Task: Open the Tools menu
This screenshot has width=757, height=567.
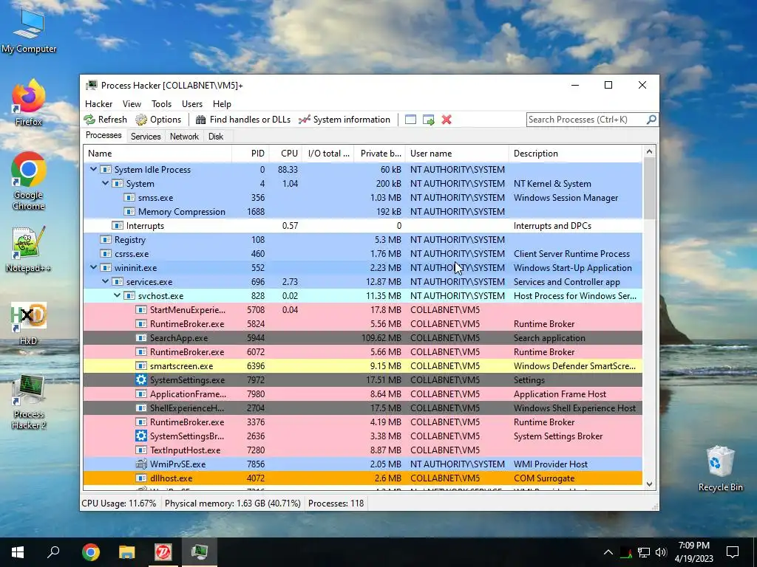Action: pos(161,104)
